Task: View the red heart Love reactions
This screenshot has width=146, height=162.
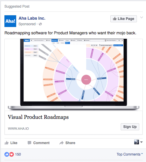Action: 11,154
